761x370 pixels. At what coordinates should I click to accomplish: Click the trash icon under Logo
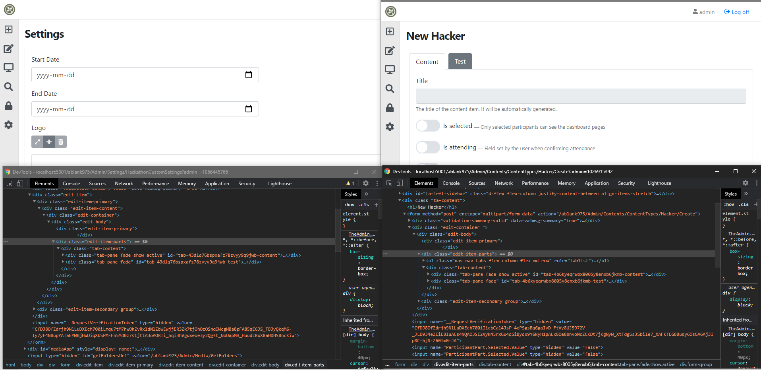click(x=60, y=141)
